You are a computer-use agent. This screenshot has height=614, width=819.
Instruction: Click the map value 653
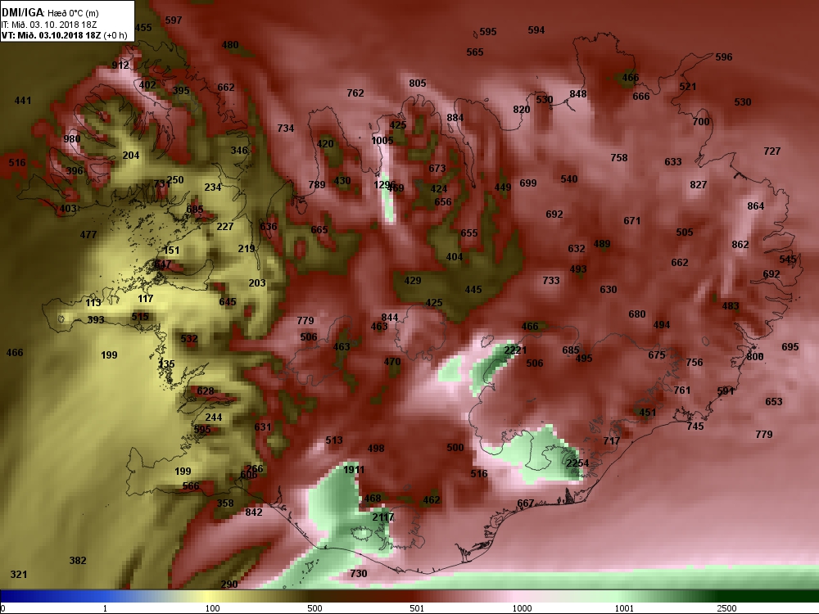click(774, 401)
